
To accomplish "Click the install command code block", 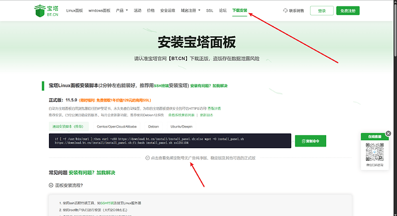I will pos(170,141).
